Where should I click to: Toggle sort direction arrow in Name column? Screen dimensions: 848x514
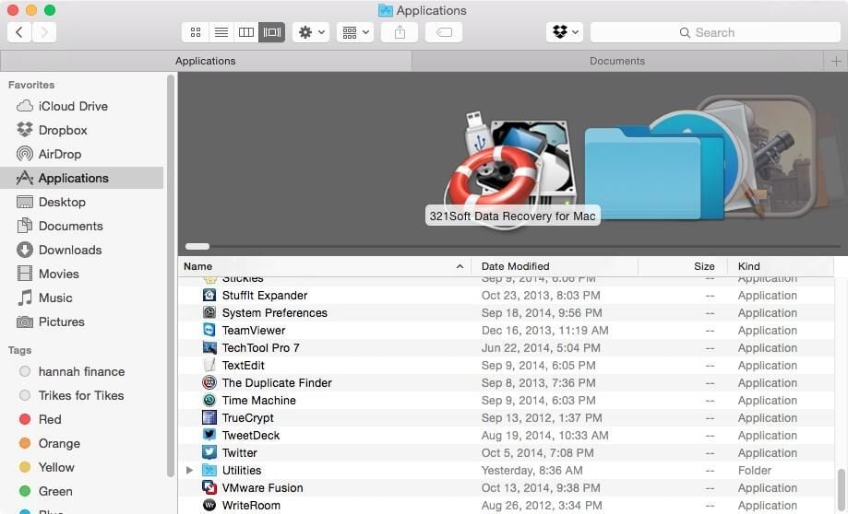[x=460, y=267]
